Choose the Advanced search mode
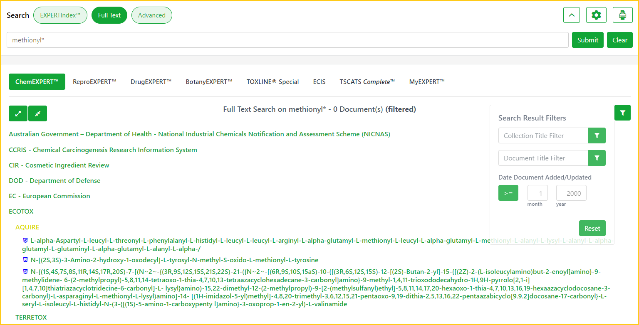Viewport: 639px width, 325px height. (x=151, y=15)
